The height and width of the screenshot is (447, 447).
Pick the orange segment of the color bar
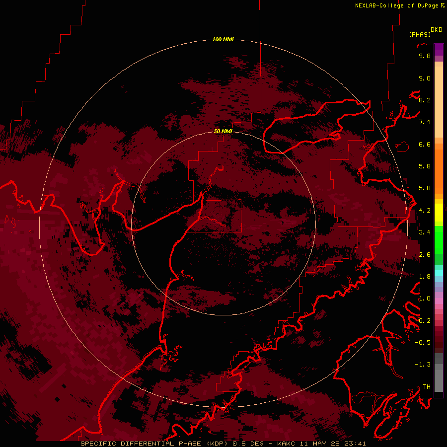click(x=439, y=171)
